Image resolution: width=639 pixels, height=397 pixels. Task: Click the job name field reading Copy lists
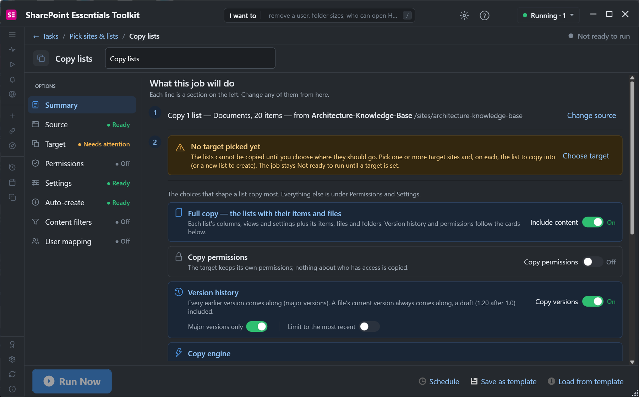point(190,58)
